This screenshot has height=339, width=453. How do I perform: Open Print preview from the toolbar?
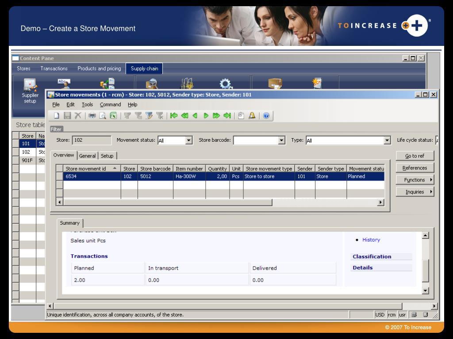pyautogui.click(x=103, y=116)
